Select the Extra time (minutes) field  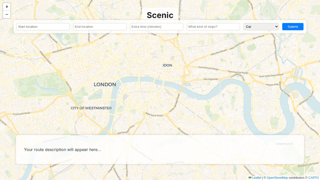pos(156,27)
